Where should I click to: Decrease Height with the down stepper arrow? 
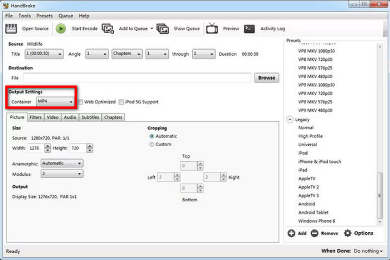[x=90, y=151]
